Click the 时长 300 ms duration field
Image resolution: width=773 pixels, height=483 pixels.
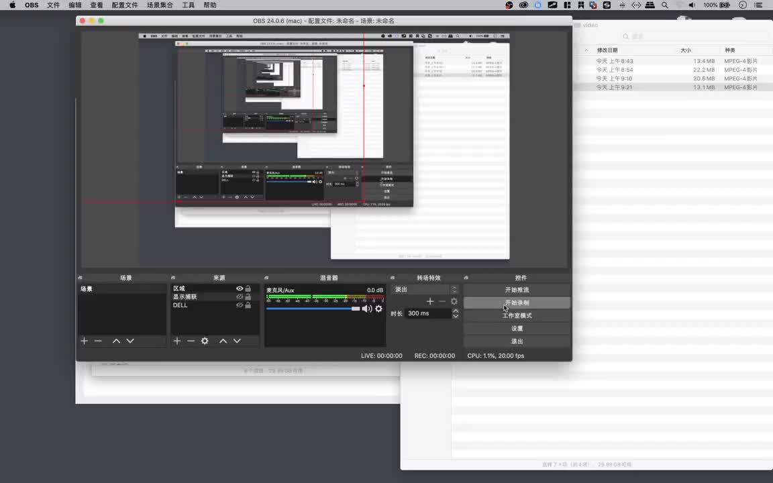[x=428, y=313]
